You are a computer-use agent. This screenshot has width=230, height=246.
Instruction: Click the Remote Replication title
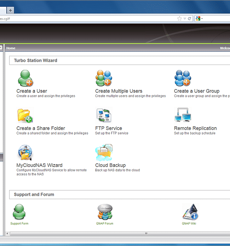tap(195, 128)
